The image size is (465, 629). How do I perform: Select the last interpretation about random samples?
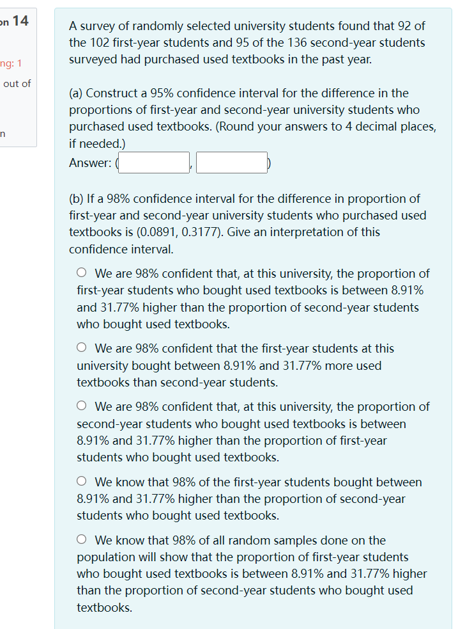click(x=82, y=538)
